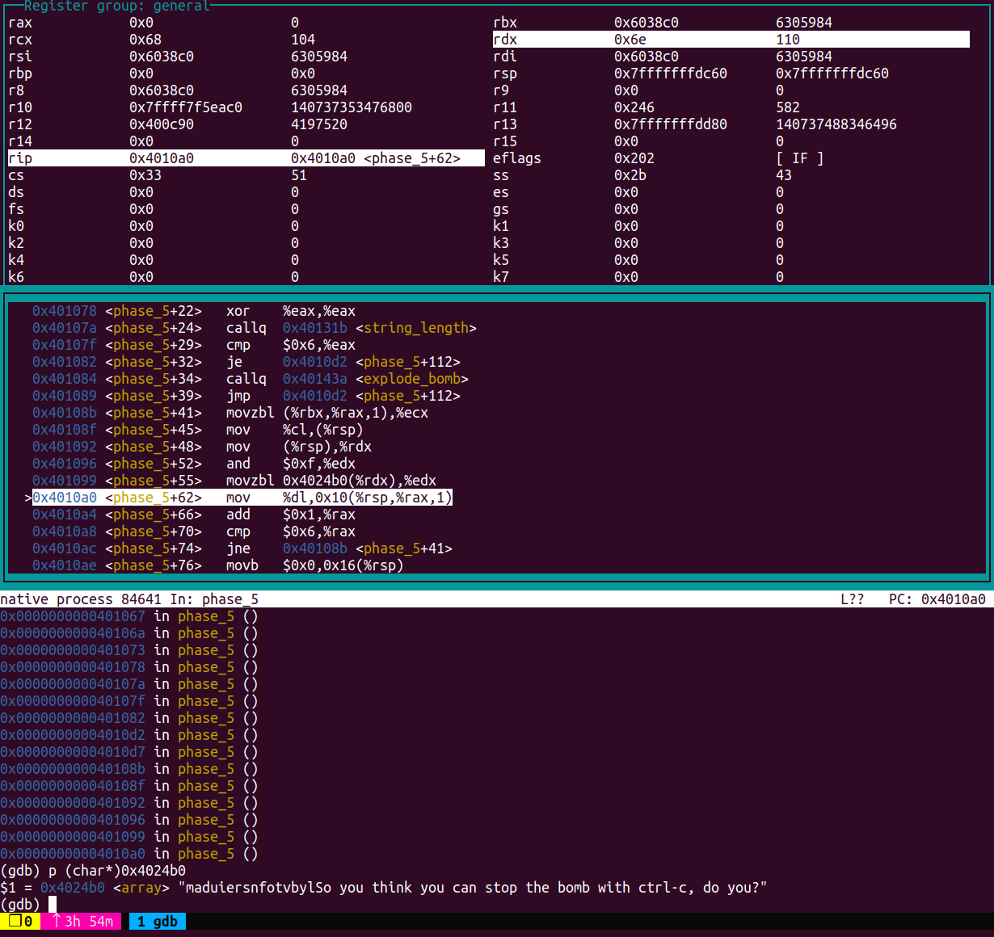Click the [ IF ] eflags flag text
The width and height of the screenshot is (994, 937).
coord(800,158)
